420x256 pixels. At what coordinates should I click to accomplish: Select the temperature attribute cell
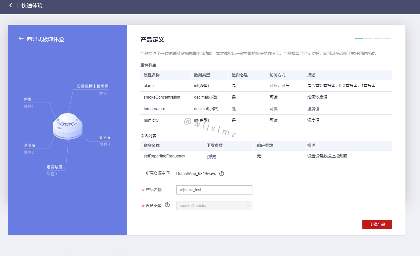[154, 109]
